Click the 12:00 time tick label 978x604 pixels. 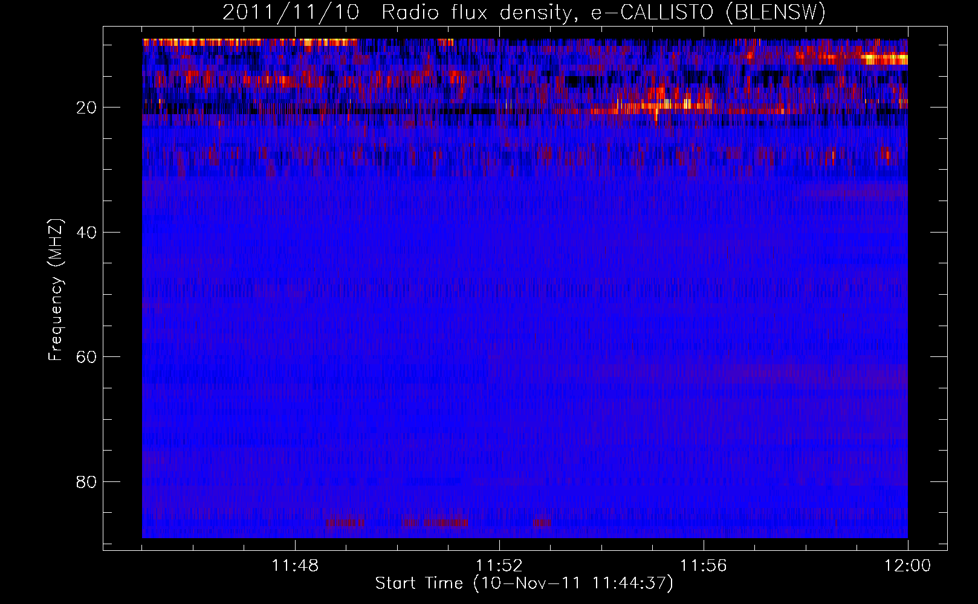point(908,566)
